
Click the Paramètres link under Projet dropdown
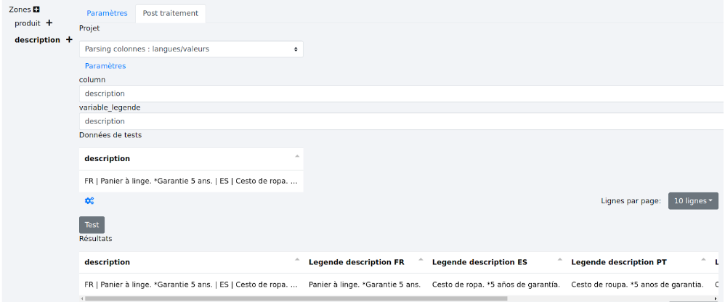[x=105, y=66]
